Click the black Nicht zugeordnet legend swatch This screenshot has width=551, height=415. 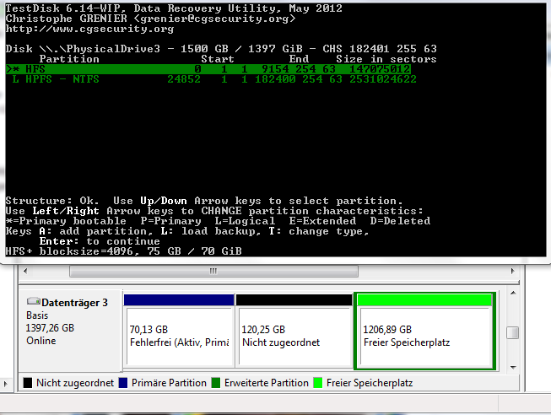tap(27, 383)
